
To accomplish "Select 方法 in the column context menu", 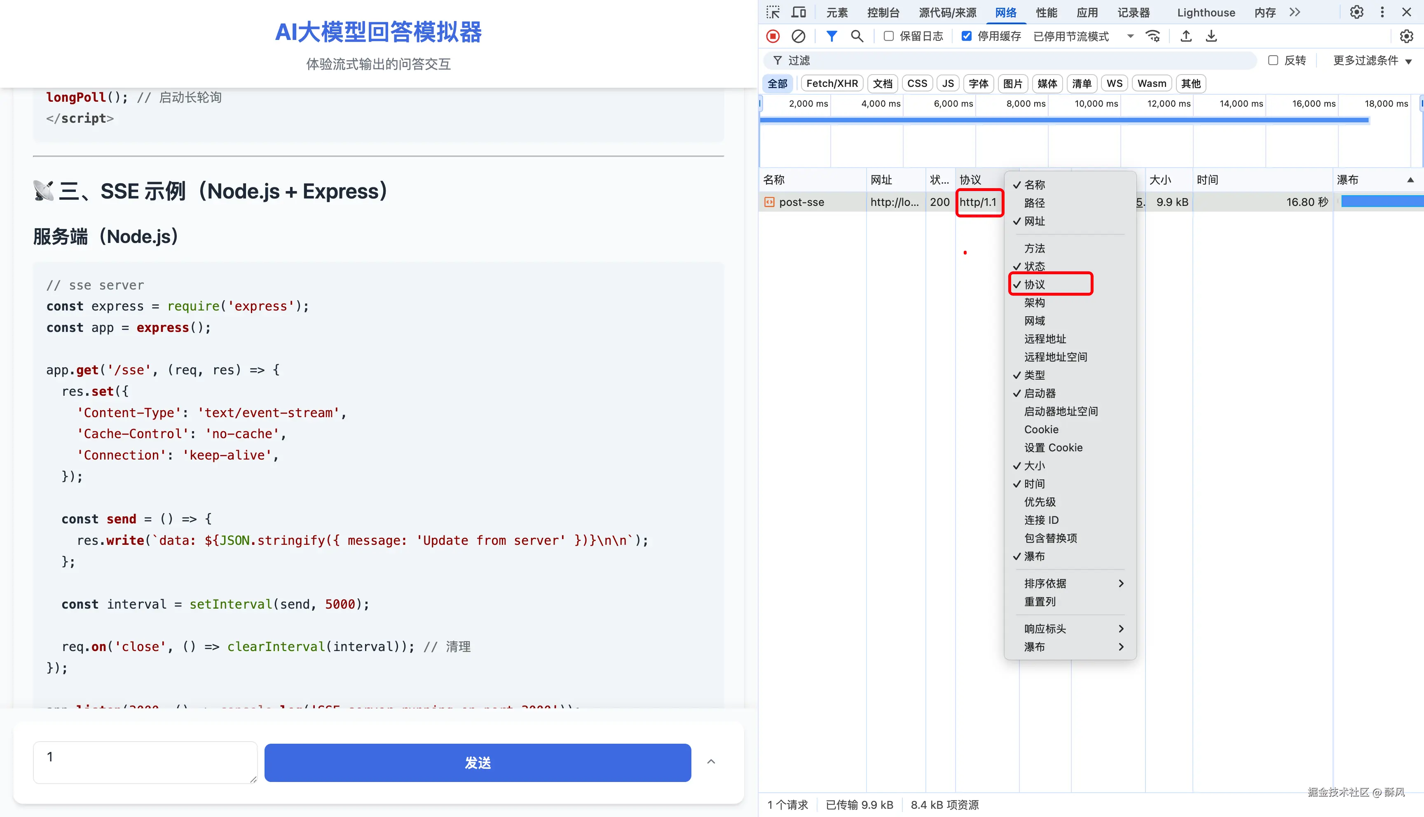I will point(1035,248).
